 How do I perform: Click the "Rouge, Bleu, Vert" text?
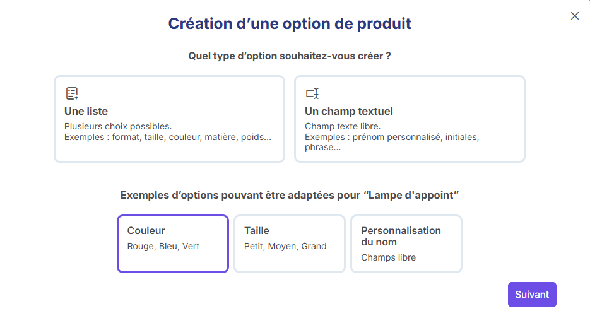coord(163,246)
